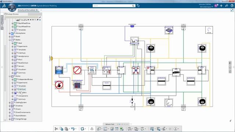The height and width of the screenshot is (132, 235).
Task: Click the right side panel collapse arrow
Action: (234, 67)
